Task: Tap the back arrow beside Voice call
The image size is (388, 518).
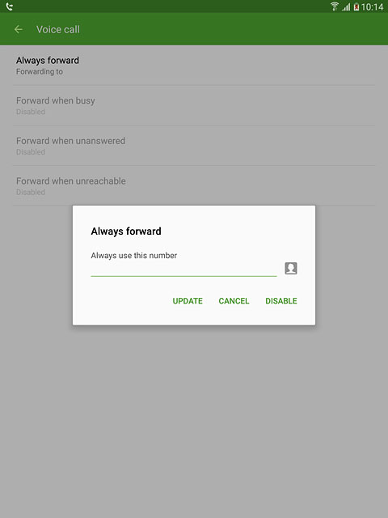Action: (19, 29)
